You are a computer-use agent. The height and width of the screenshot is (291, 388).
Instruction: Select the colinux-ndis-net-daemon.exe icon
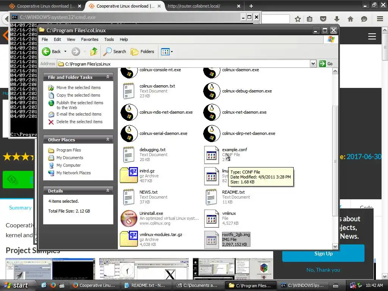point(129,112)
